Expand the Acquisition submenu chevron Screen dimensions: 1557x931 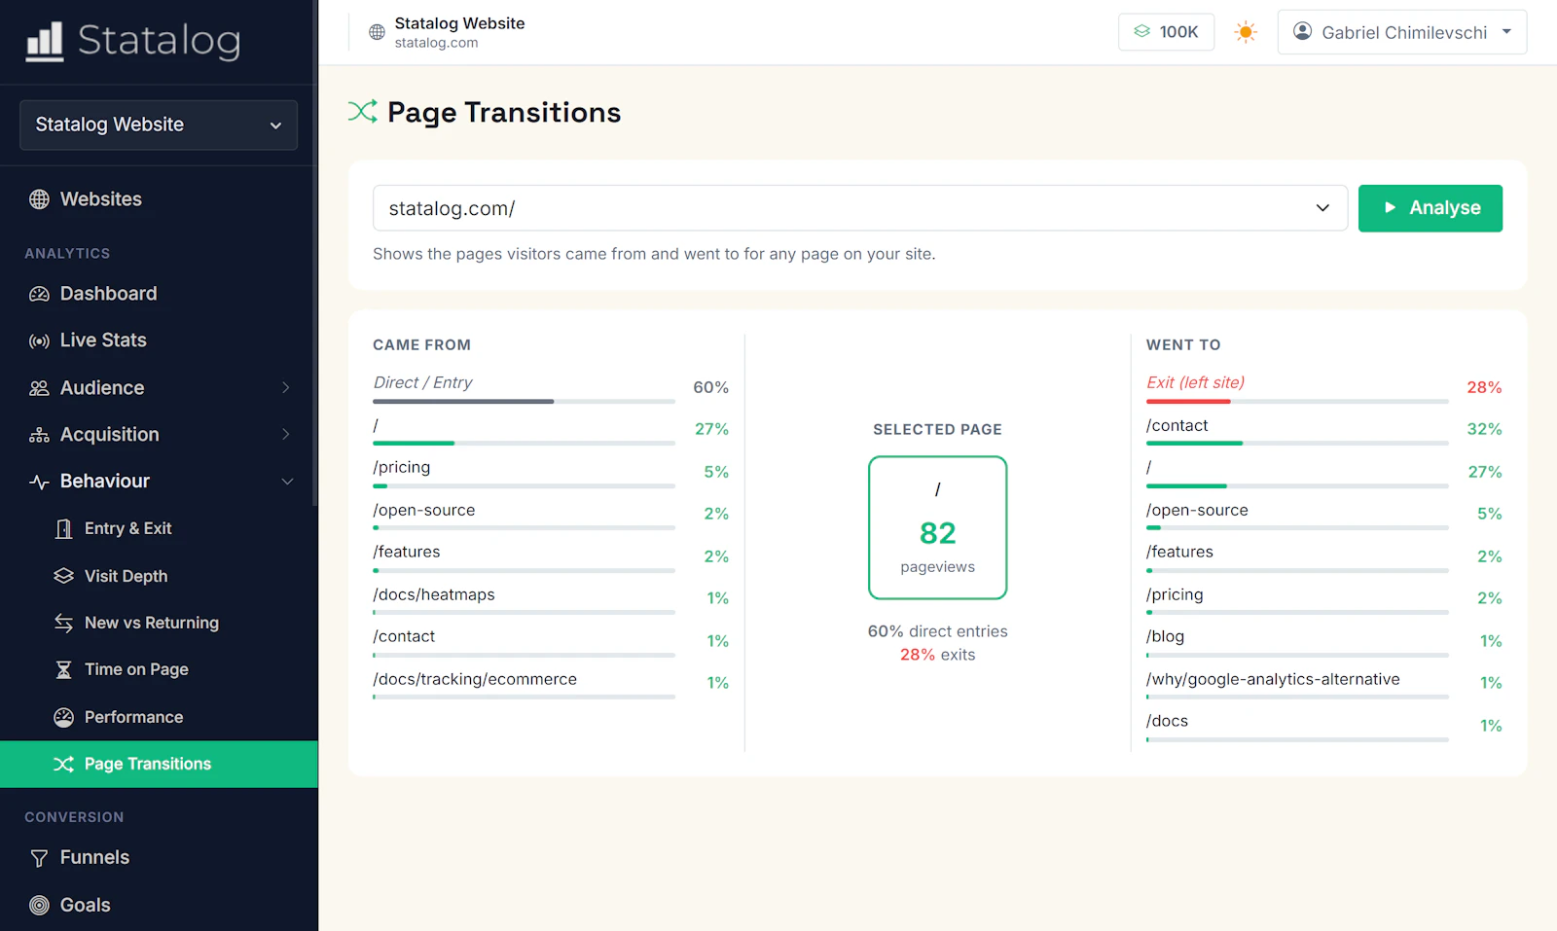pos(286,435)
